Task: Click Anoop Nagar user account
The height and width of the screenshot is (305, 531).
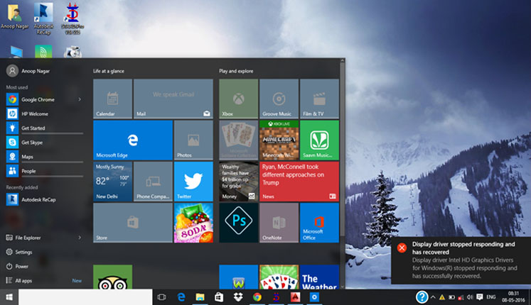Action: (x=28, y=71)
